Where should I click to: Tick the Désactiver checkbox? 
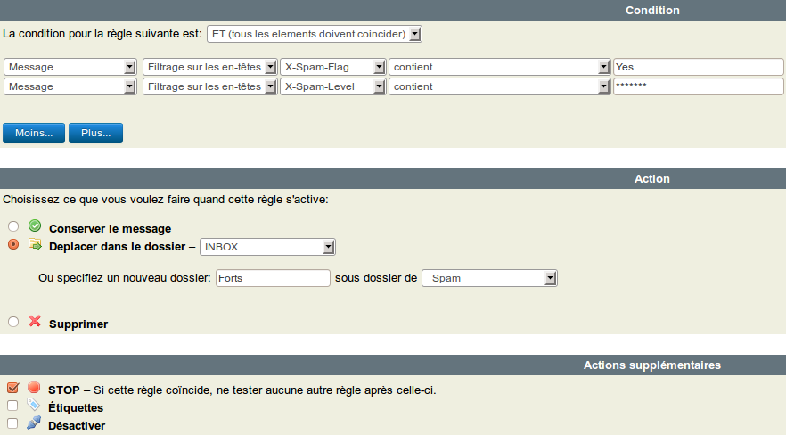[12, 424]
